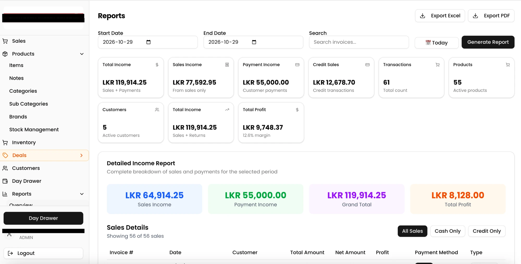This screenshot has width=521, height=264.
Task: Click the Inventory cart icon in sidebar
Action: (x=5, y=142)
